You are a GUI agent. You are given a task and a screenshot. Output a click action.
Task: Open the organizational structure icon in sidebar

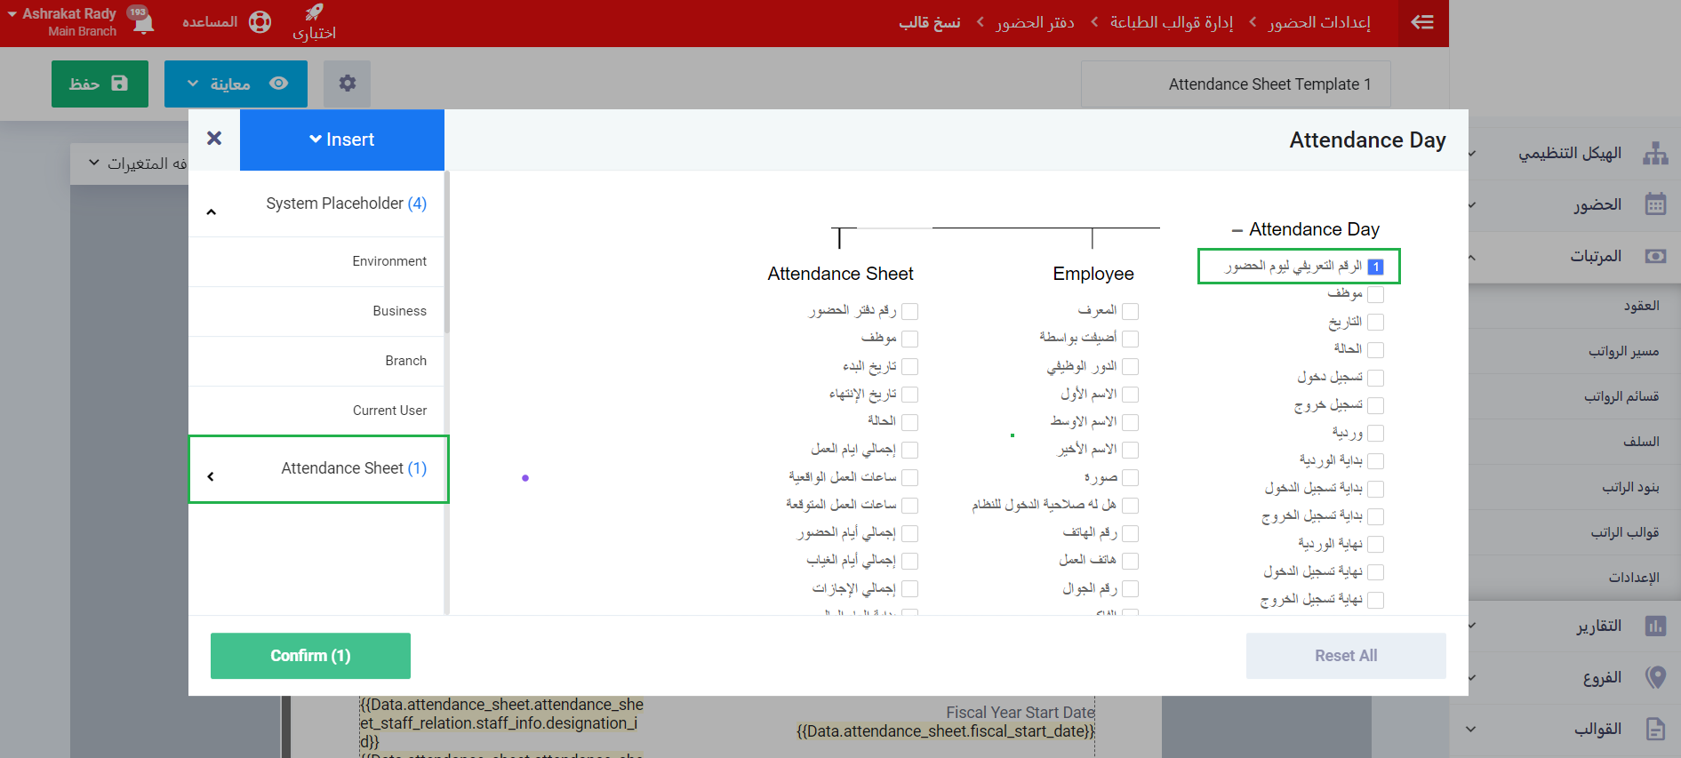[x=1654, y=154]
